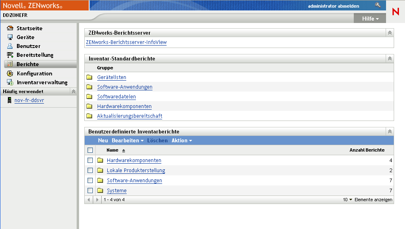405x229 pixels.
Task: Click the Bereitstellung icon in sidebar
Action: coord(10,55)
